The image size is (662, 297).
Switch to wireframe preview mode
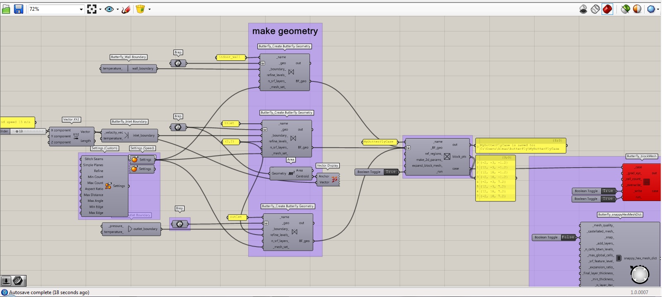[x=595, y=9]
